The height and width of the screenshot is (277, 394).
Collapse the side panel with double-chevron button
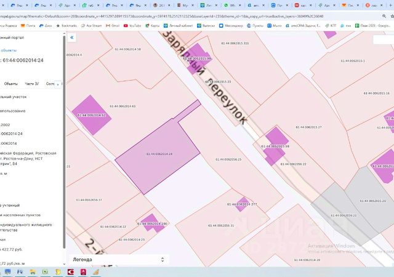tap(72, 38)
